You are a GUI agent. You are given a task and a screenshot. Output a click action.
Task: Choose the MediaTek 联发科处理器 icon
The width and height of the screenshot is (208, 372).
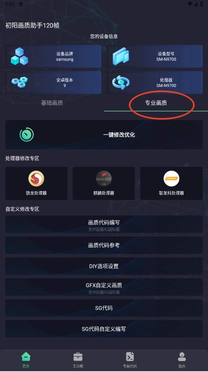(171, 178)
